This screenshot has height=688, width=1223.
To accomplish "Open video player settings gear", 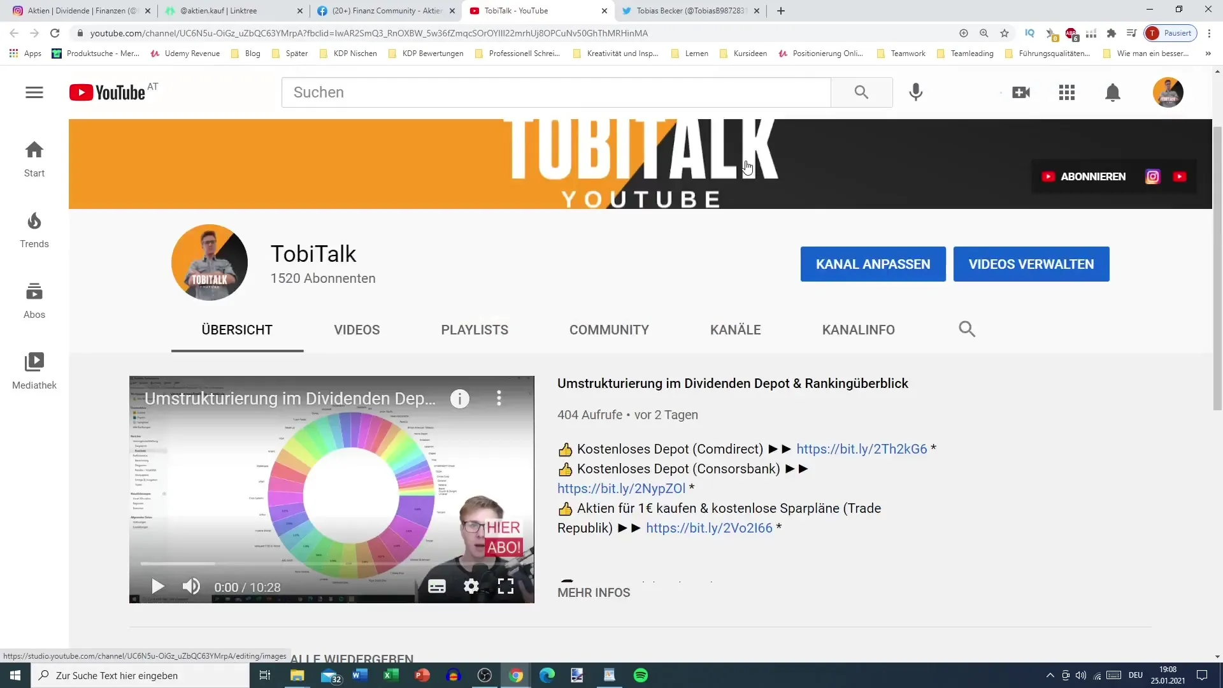I will 471,586.
